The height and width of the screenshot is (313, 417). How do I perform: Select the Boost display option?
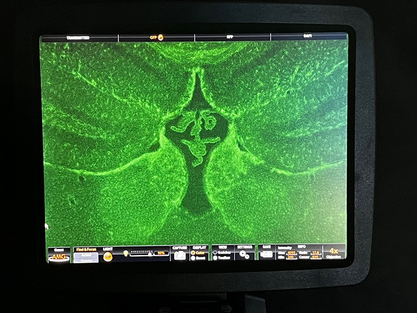(x=194, y=258)
